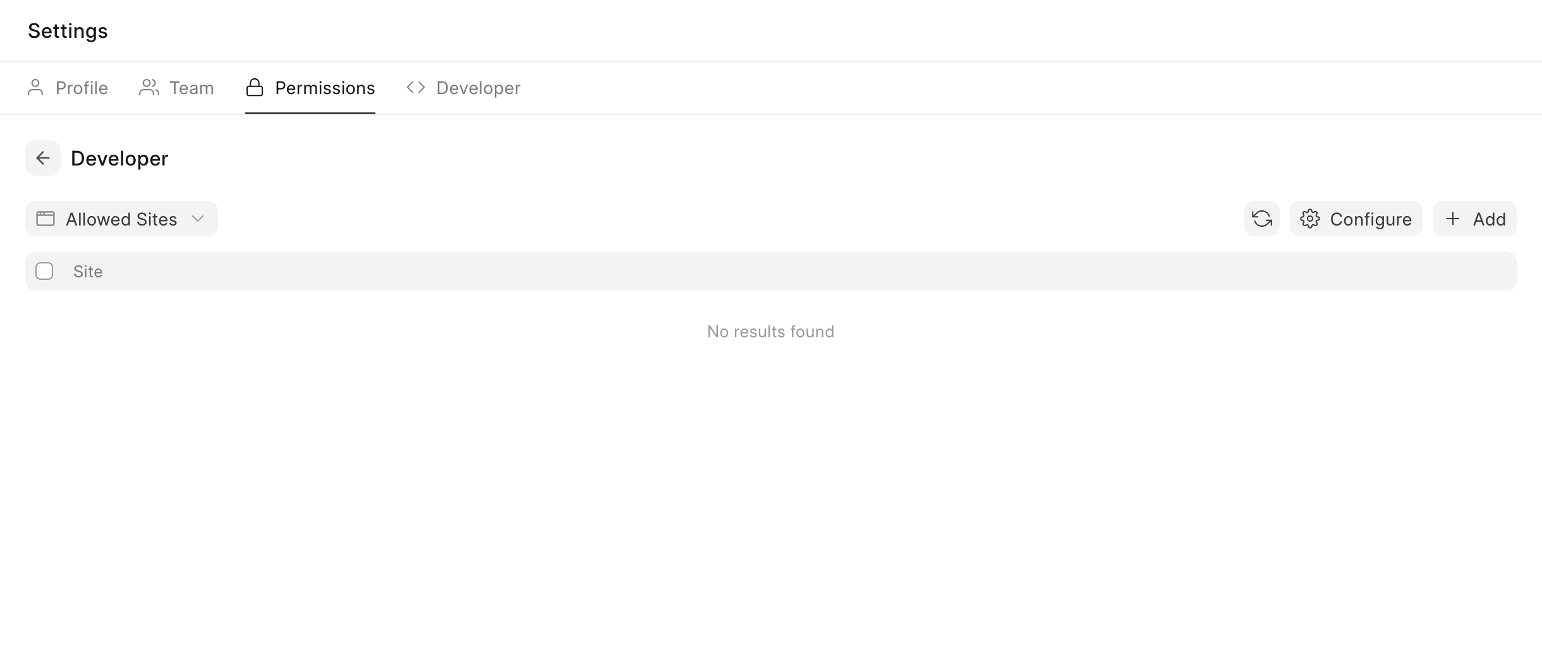1542x650 pixels.
Task: Go to the Developer tab
Action: [478, 88]
